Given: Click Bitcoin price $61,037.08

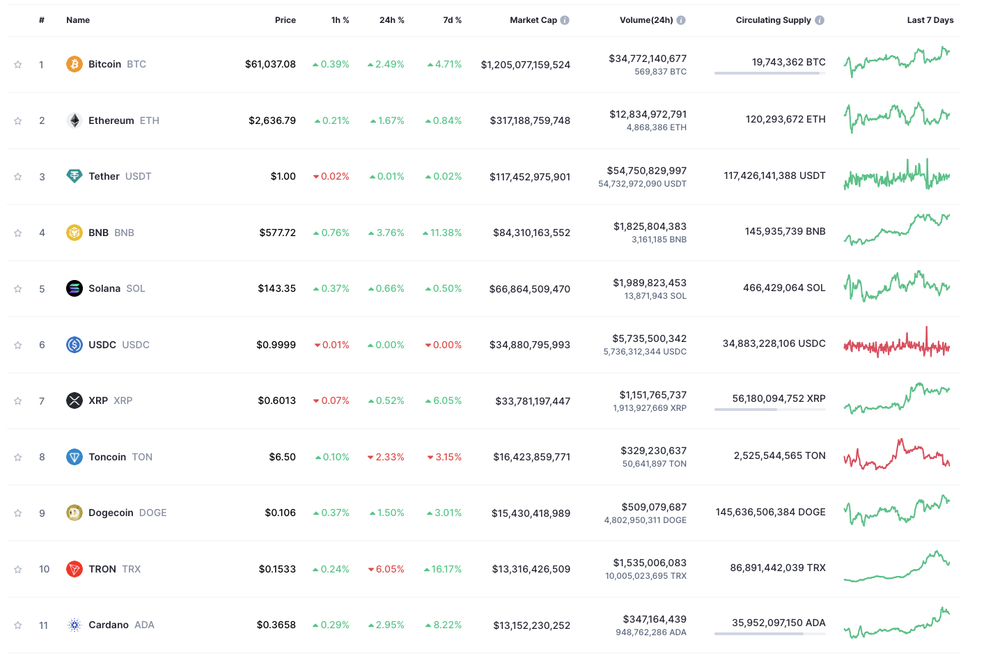Looking at the screenshot, I should [x=270, y=64].
